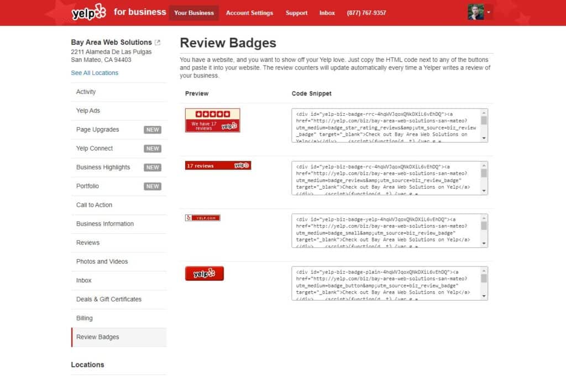
Task: Click the Locations heading in sidebar
Action: (88, 365)
